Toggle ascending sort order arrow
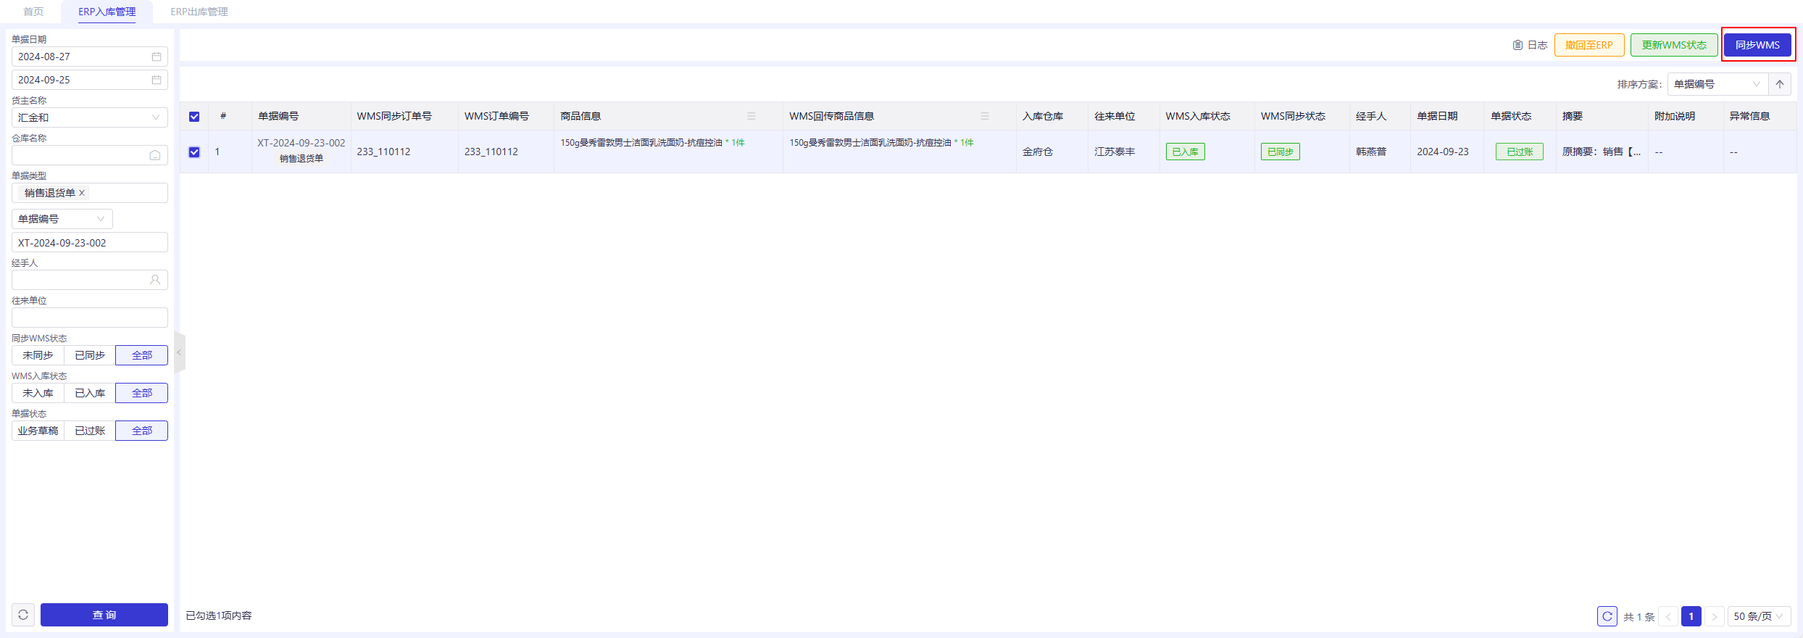This screenshot has height=638, width=1803. 1780,84
